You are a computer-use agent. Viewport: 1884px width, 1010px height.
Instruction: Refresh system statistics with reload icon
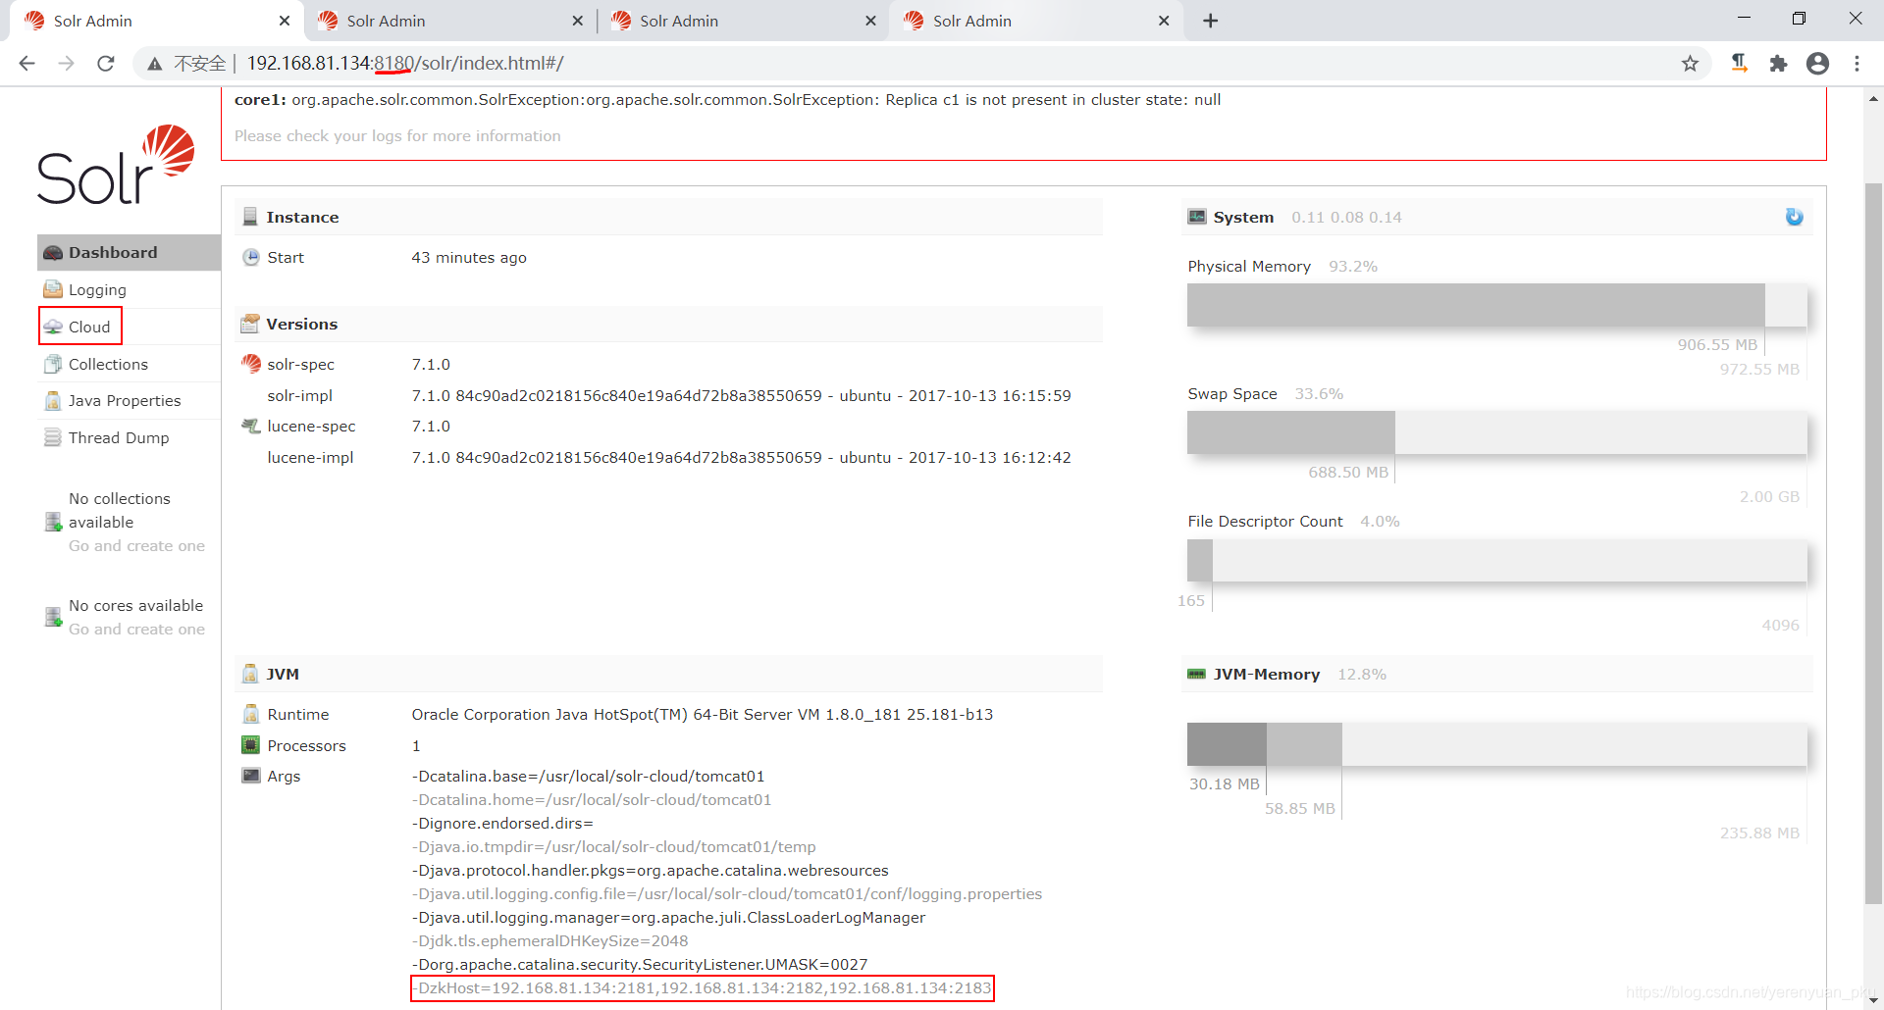click(x=1794, y=217)
